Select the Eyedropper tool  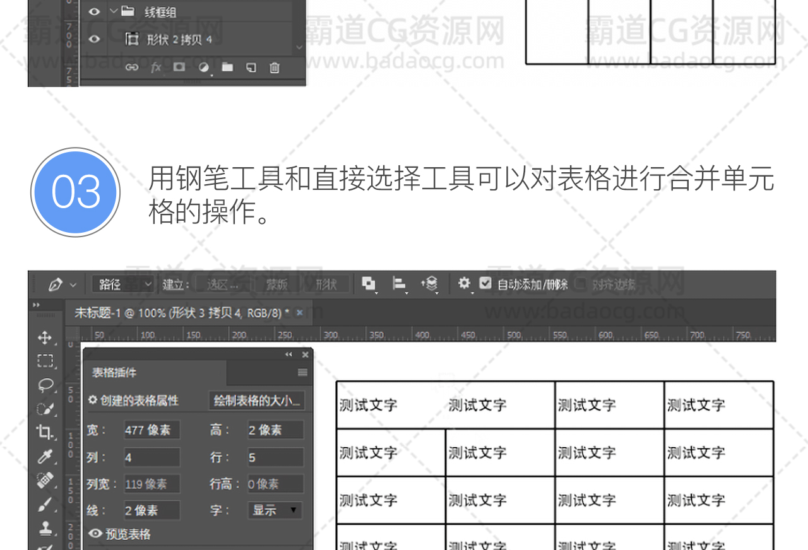tap(45, 456)
